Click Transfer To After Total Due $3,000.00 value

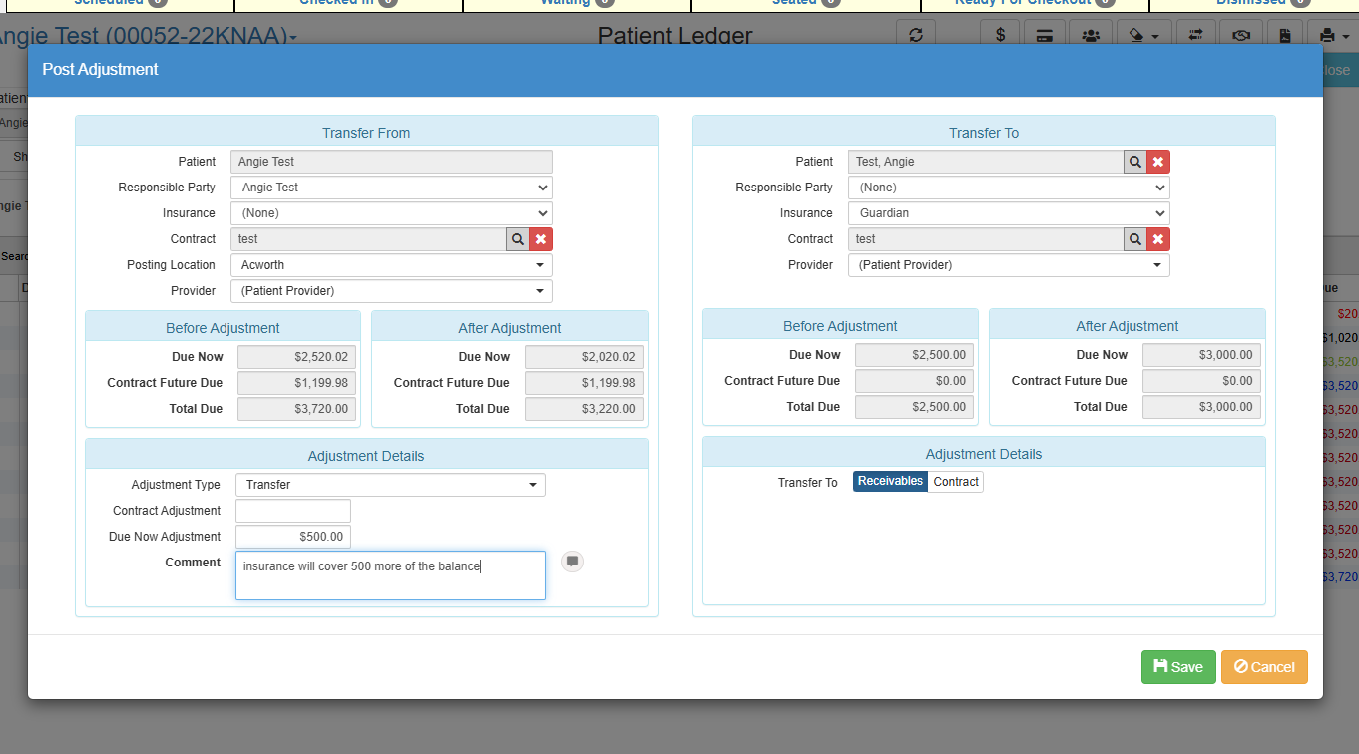(x=1201, y=407)
